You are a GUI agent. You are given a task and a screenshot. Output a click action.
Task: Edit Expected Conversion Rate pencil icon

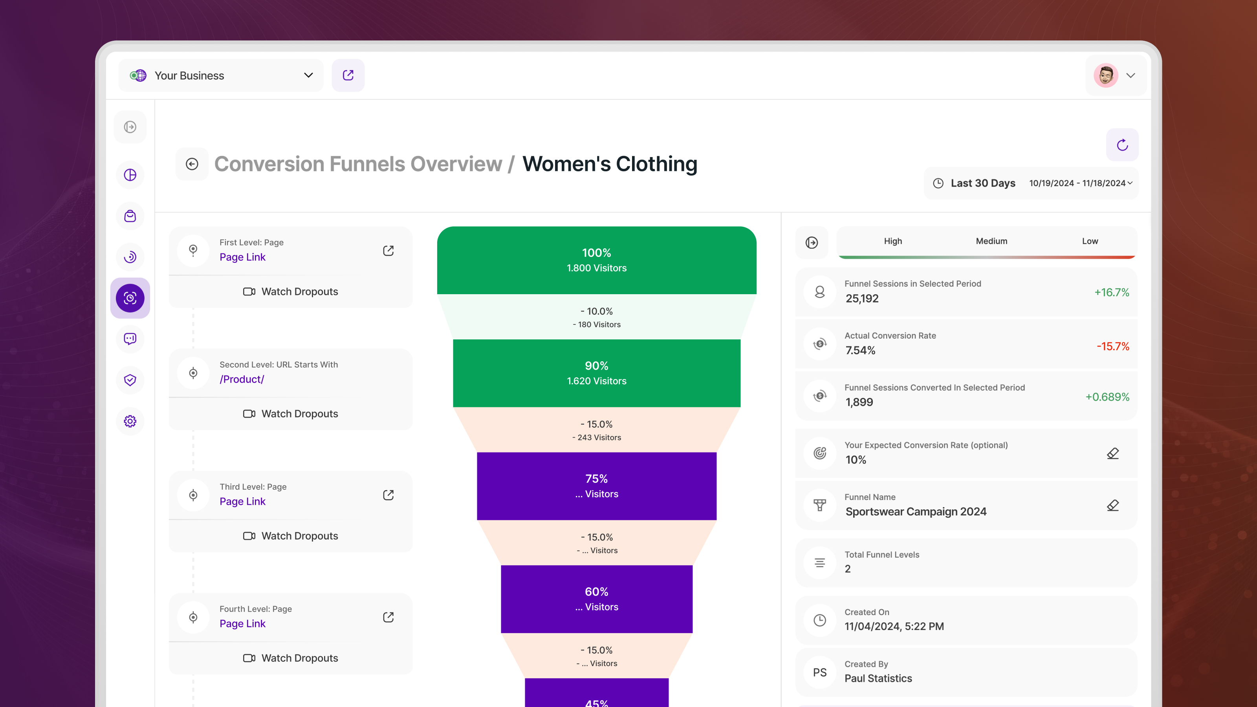click(1112, 453)
